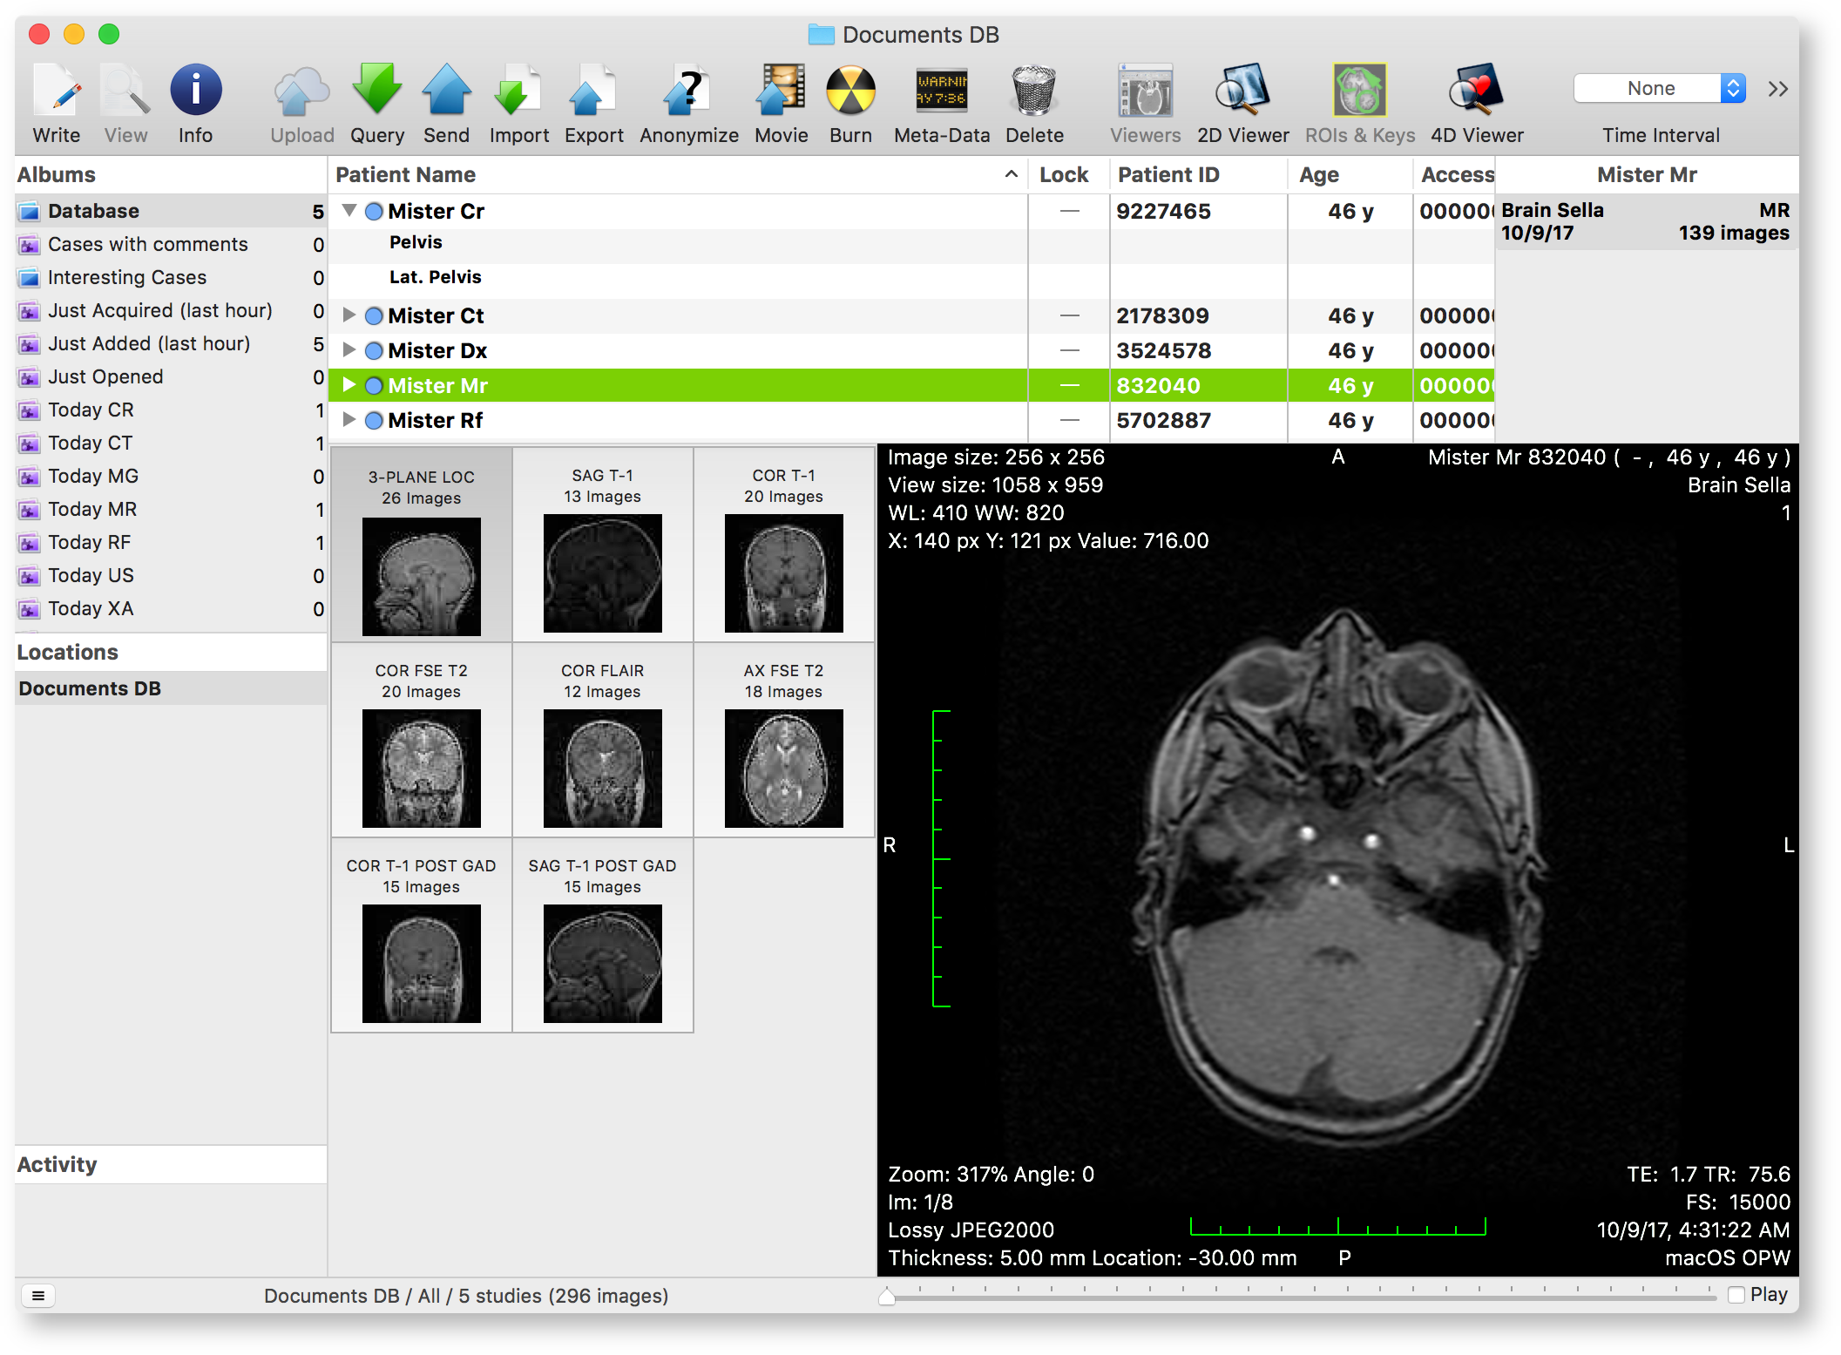Screen dimensions: 1841x1355
Task: Open the Meta-Data viewer icon
Action: [941, 91]
